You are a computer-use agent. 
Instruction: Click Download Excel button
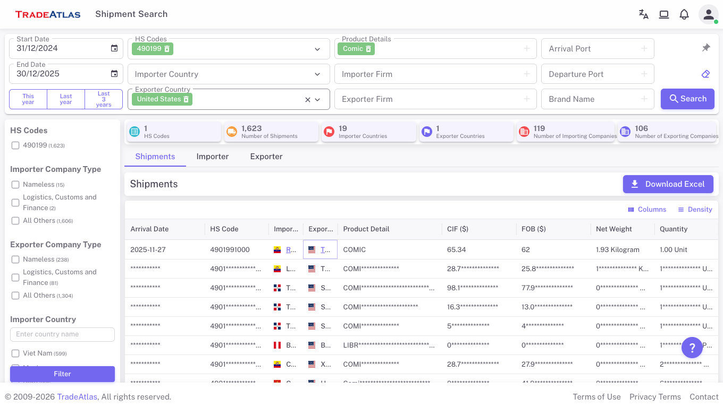click(668, 184)
